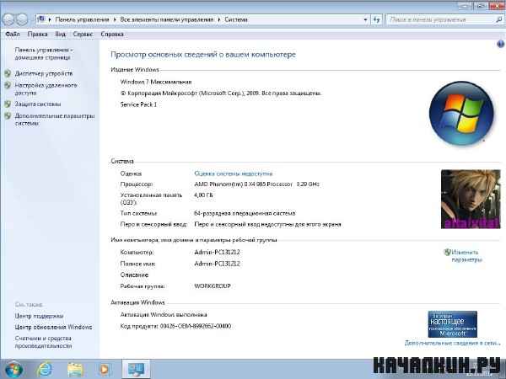Open the Файл menu
Screen dimensions: 506x379
13,34
